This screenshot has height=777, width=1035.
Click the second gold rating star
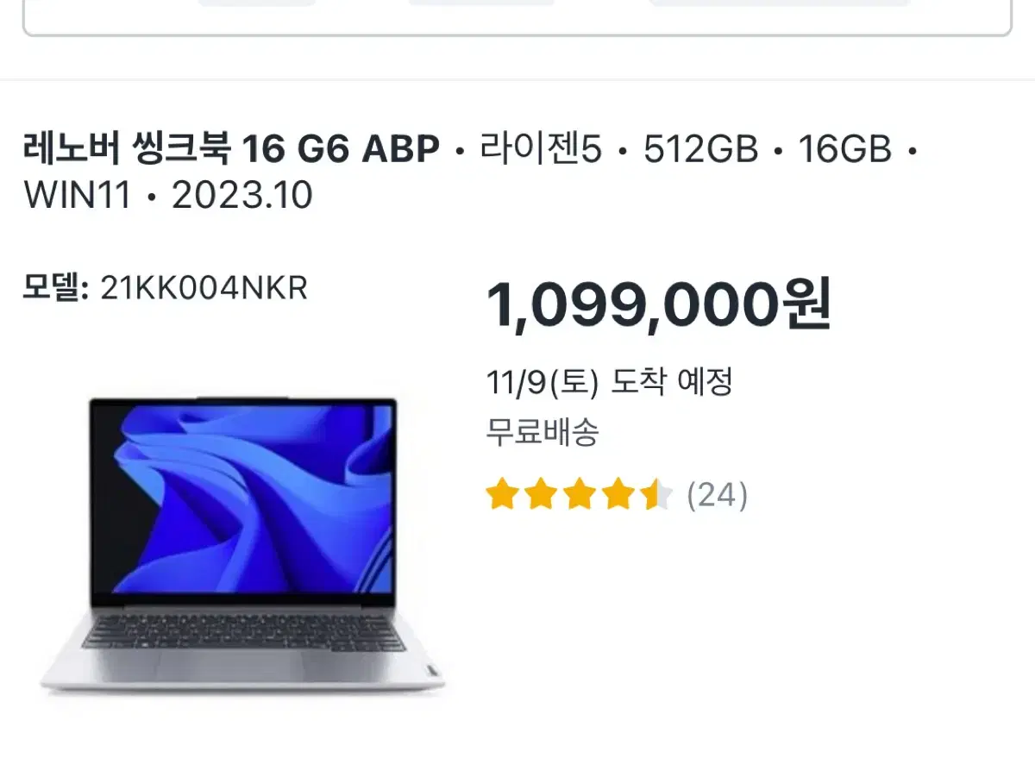(540, 495)
